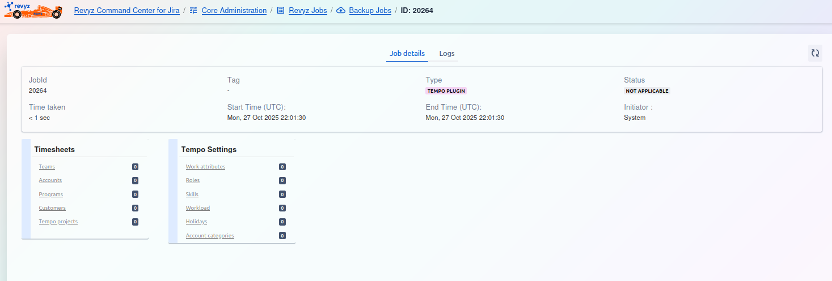This screenshot has width=832, height=281.
Task: View Programs in Timesheets
Action: click(50, 194)
